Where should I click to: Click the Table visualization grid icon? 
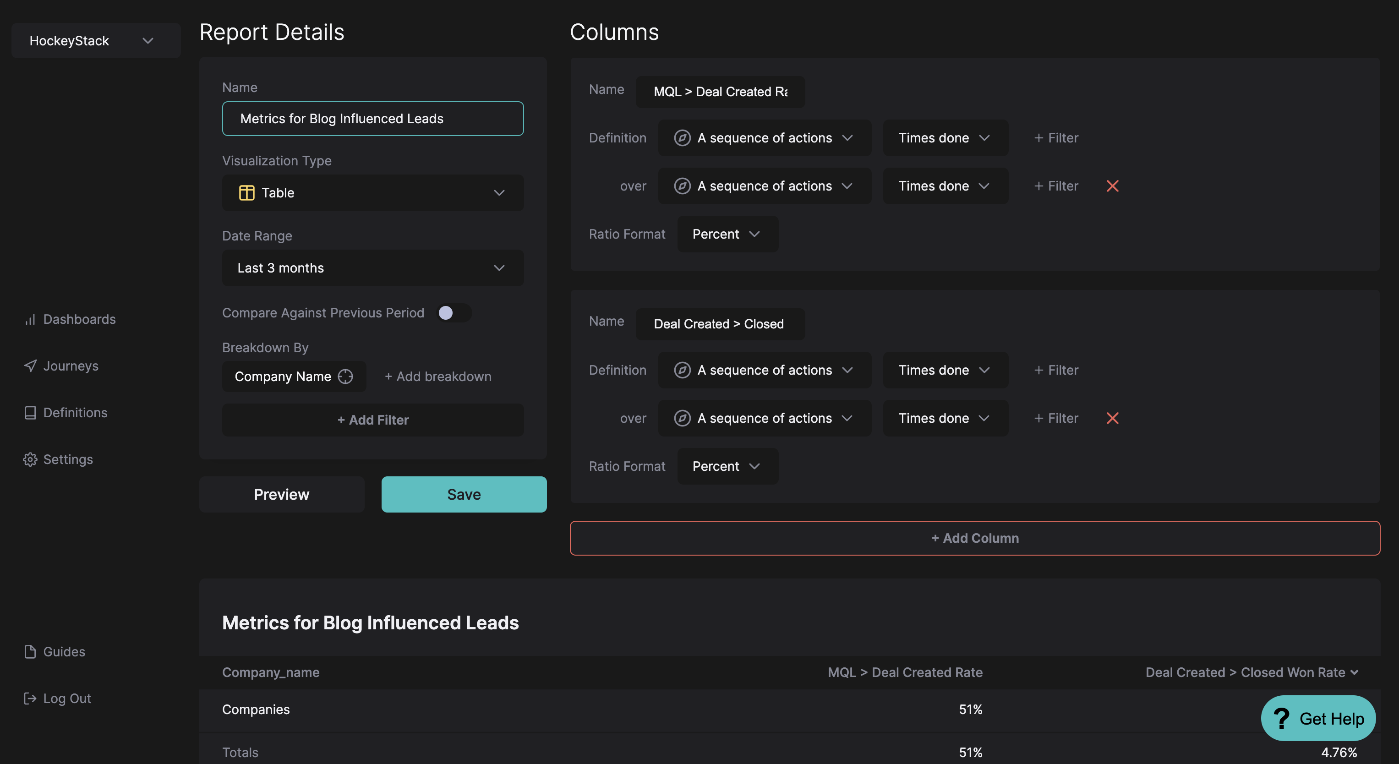pos(246,193)
